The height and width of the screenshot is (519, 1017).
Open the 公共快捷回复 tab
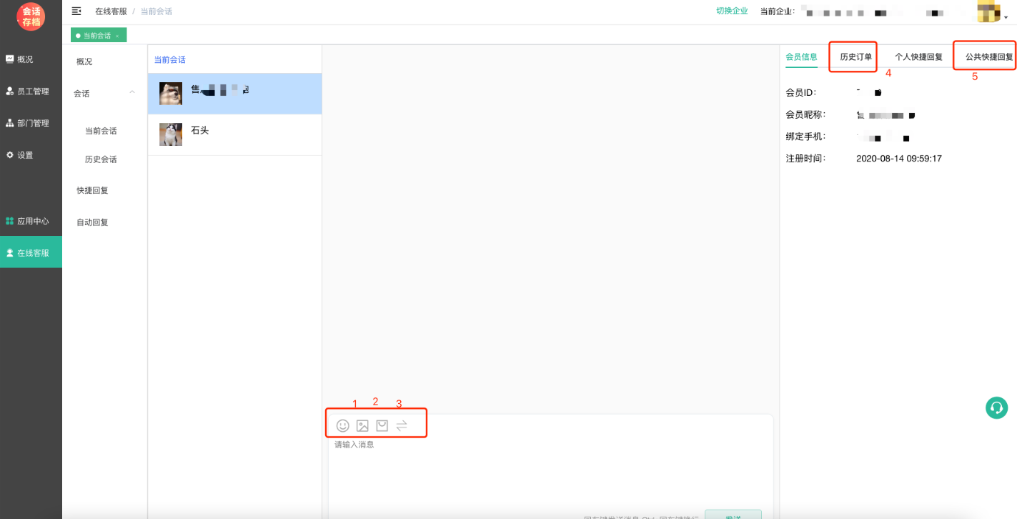coord(988,57)
